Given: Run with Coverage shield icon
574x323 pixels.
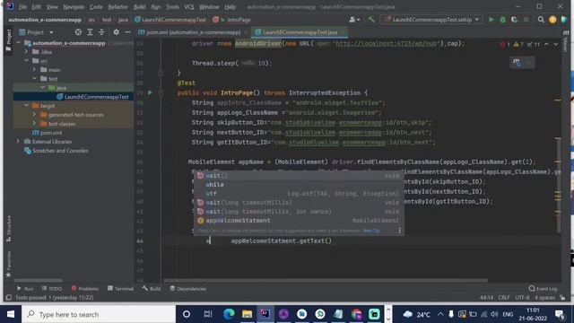Looking at the screenshot, I should pos(514,20).
